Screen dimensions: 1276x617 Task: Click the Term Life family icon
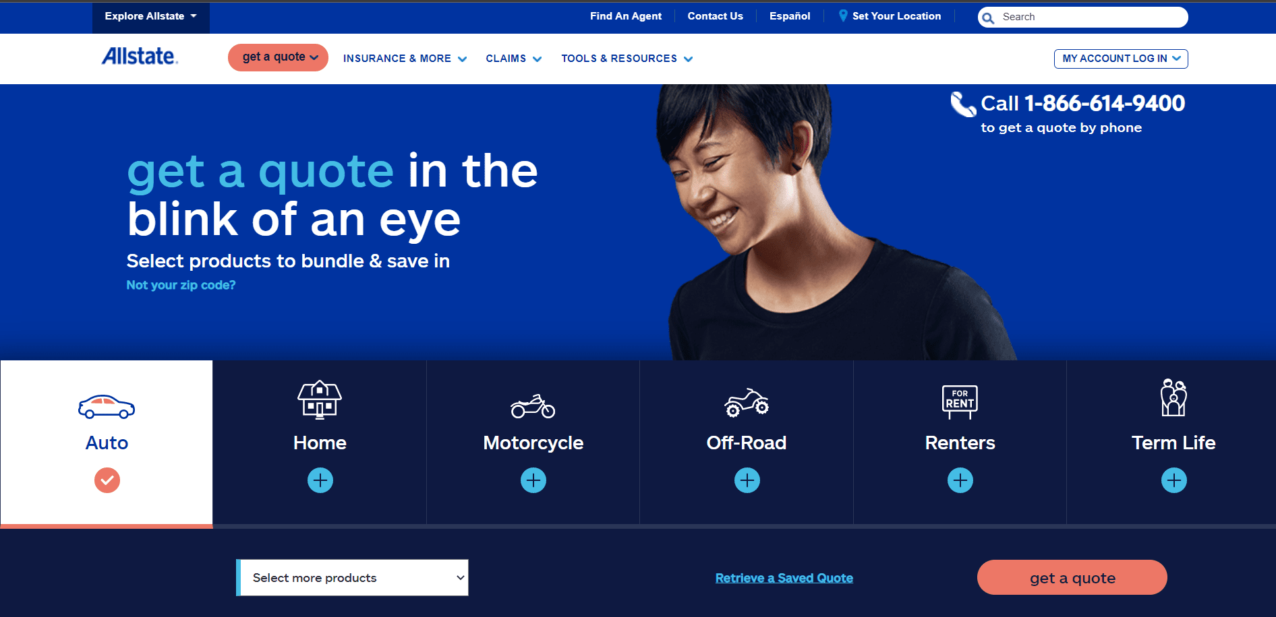point(1173,397)
